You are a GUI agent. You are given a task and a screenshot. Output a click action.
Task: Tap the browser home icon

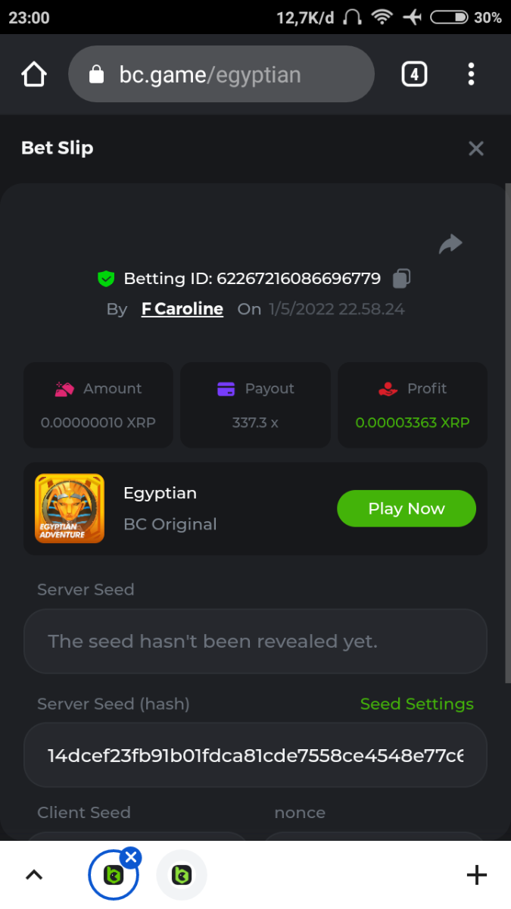34,74
